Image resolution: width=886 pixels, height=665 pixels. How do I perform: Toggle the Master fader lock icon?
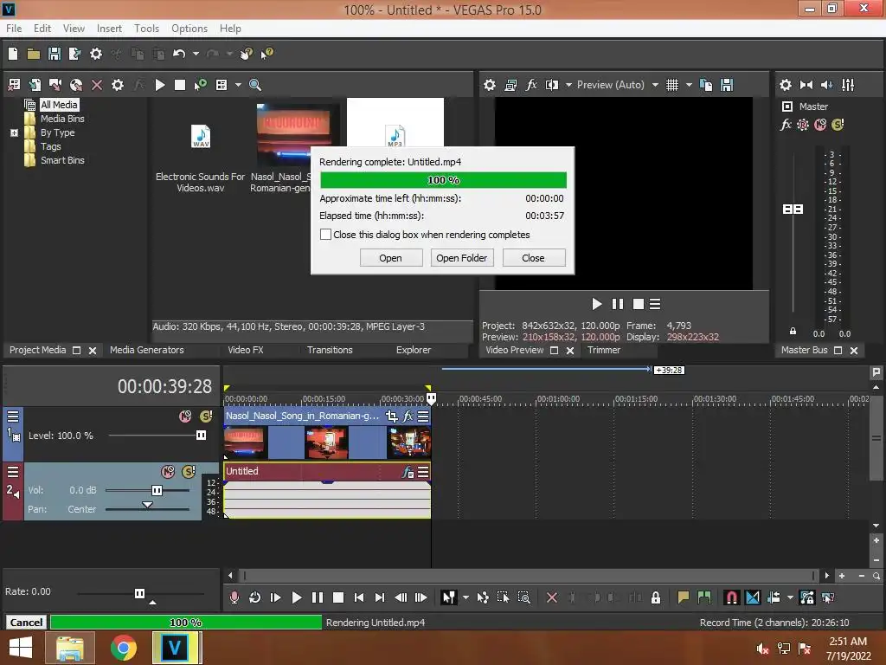793,331
